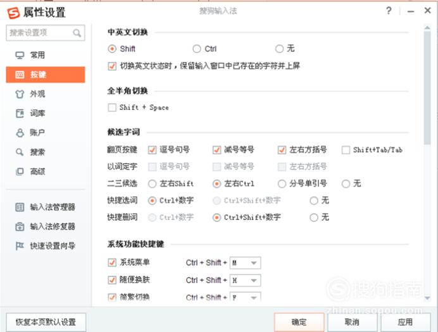Select the 按键 settings section

45,75
